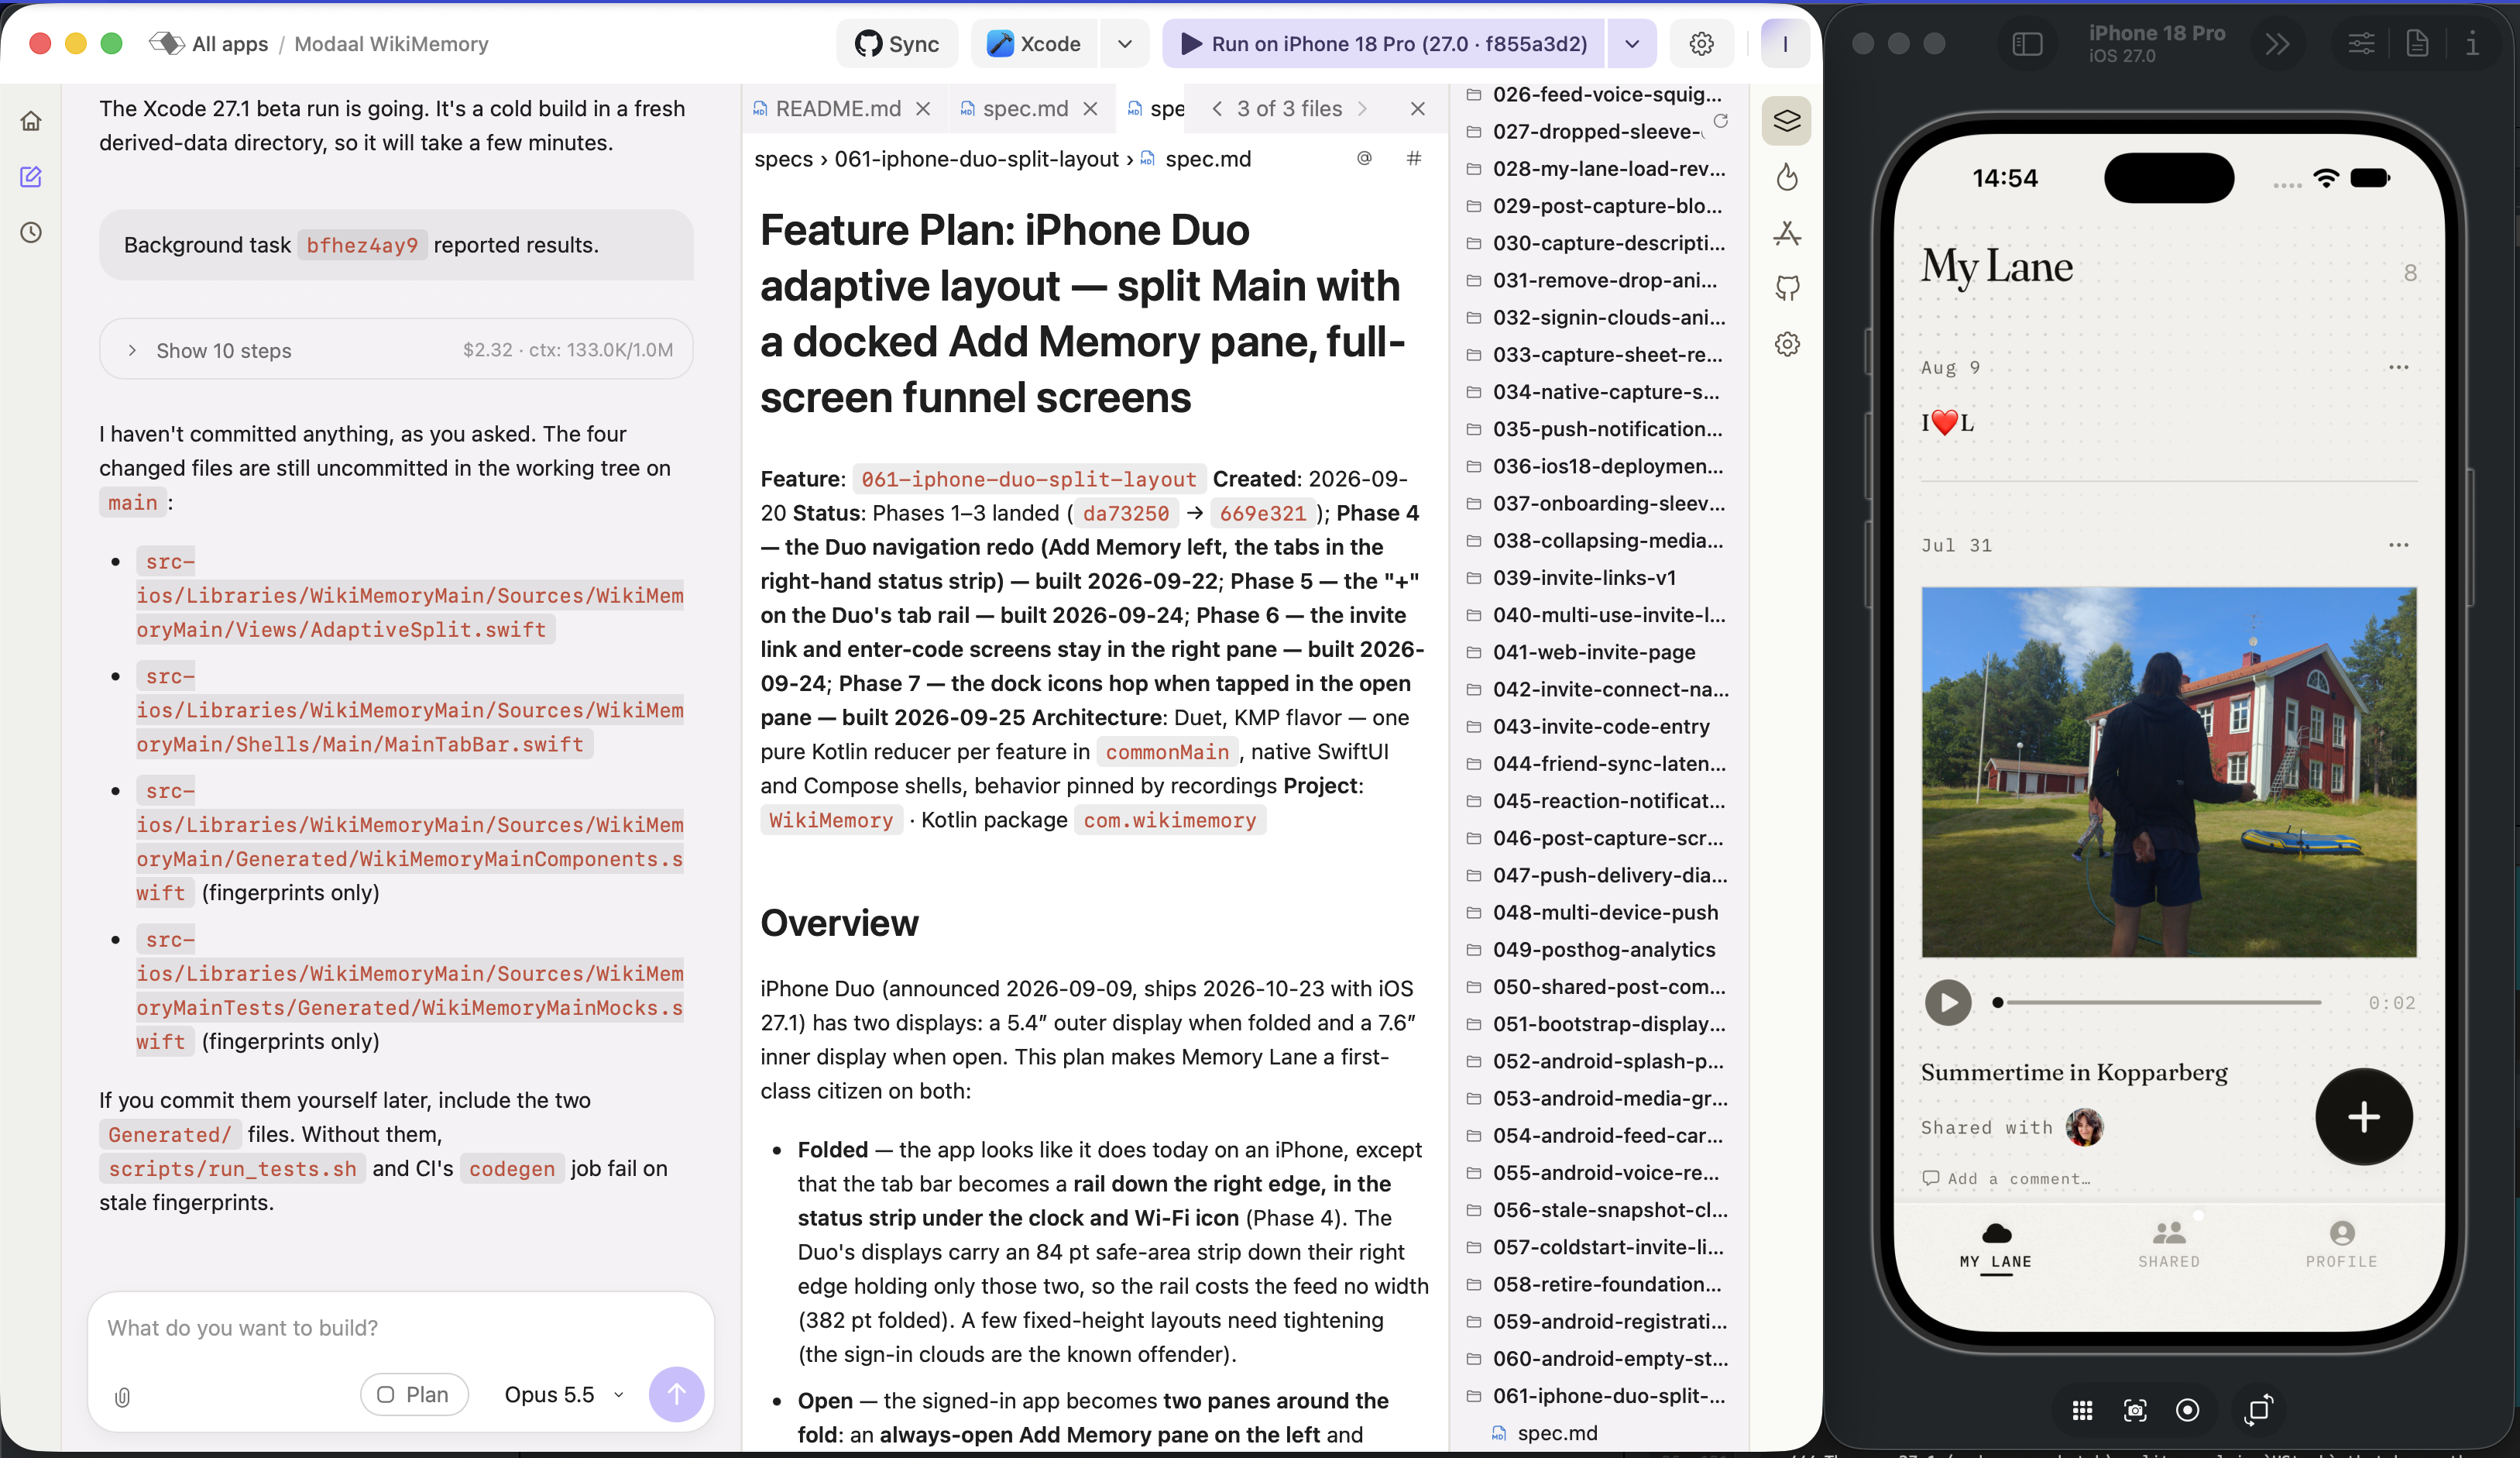Click the audio progress slider in simulator
Screen dimensions: 2520x1458
click(2158, 1002)
